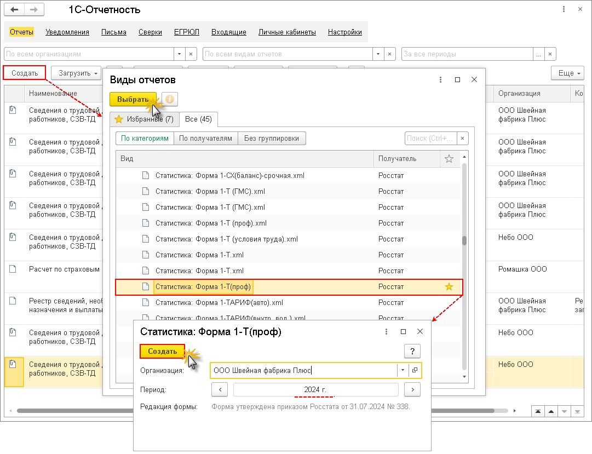
Task: Open the Виды отчетов window's three-dot menu
Action: 440,80
